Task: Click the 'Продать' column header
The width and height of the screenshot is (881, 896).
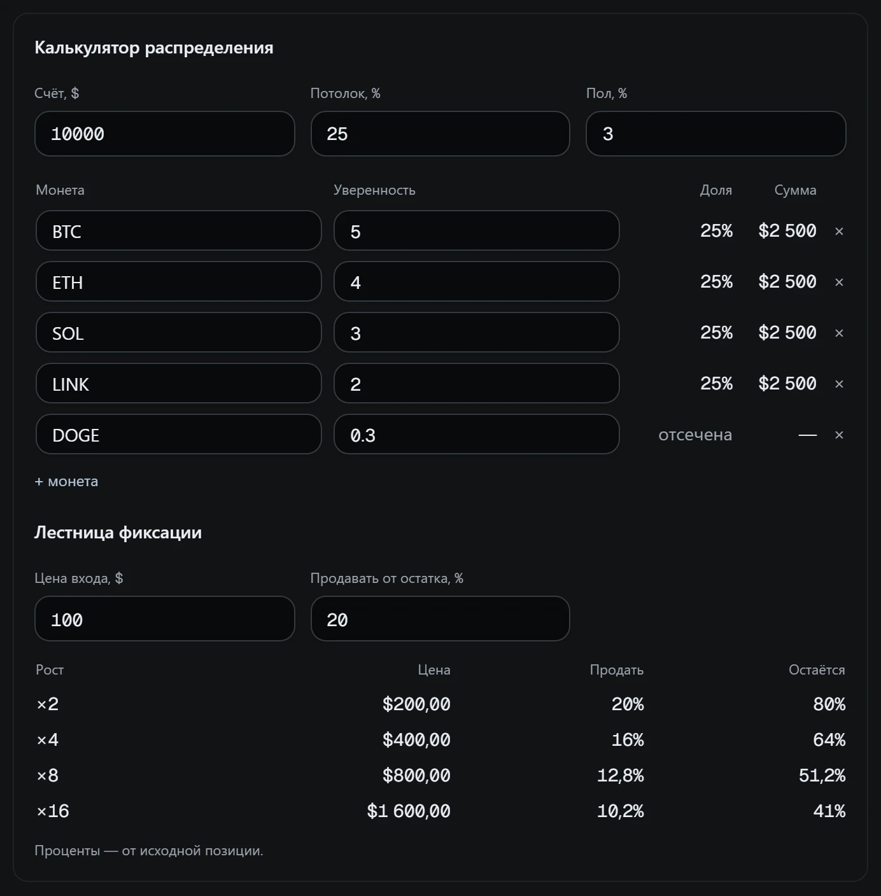Action: 616,670
